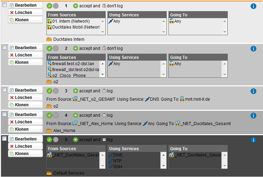Image resolution: width=263 pixels, height=177 pixels.
Task: Click the blue info icon for rule 1
Action: 254,6
